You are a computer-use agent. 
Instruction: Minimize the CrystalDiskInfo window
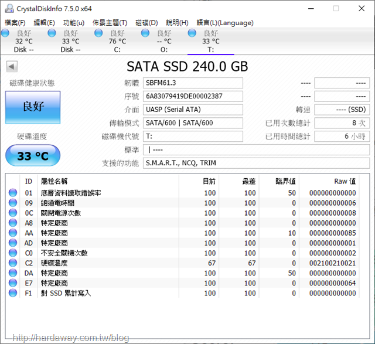pos(311,9)
